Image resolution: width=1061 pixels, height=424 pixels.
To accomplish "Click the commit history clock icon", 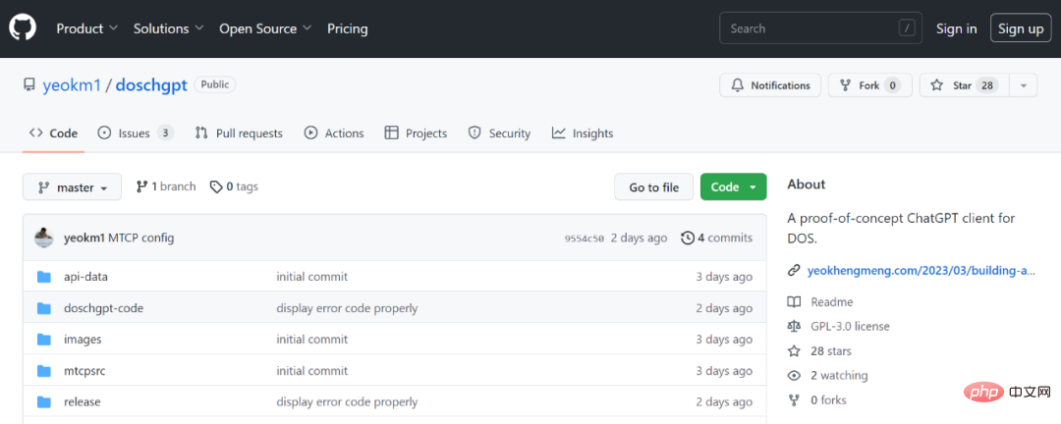I will pyautogui.click(x=687, y=238).
